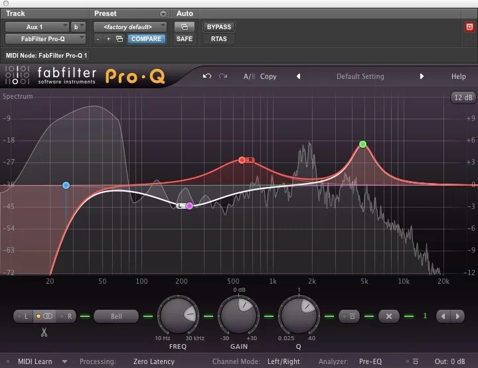Click the minus previous preset button
Image resolution: width=478 pixels, height=368 pixels.
98,39
